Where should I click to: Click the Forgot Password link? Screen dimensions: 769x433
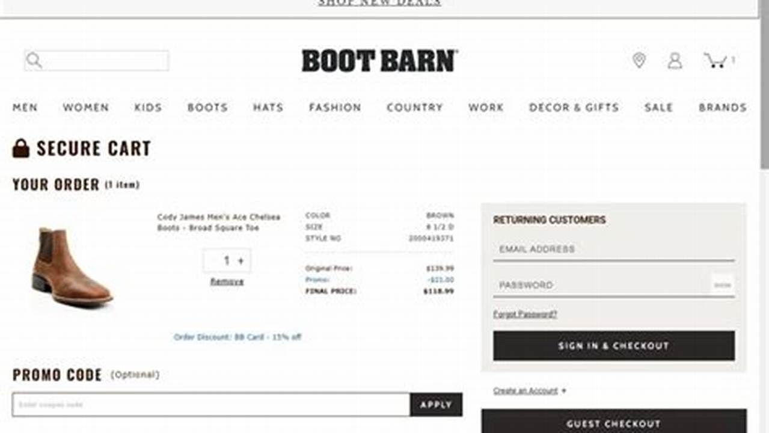point(524,313)
